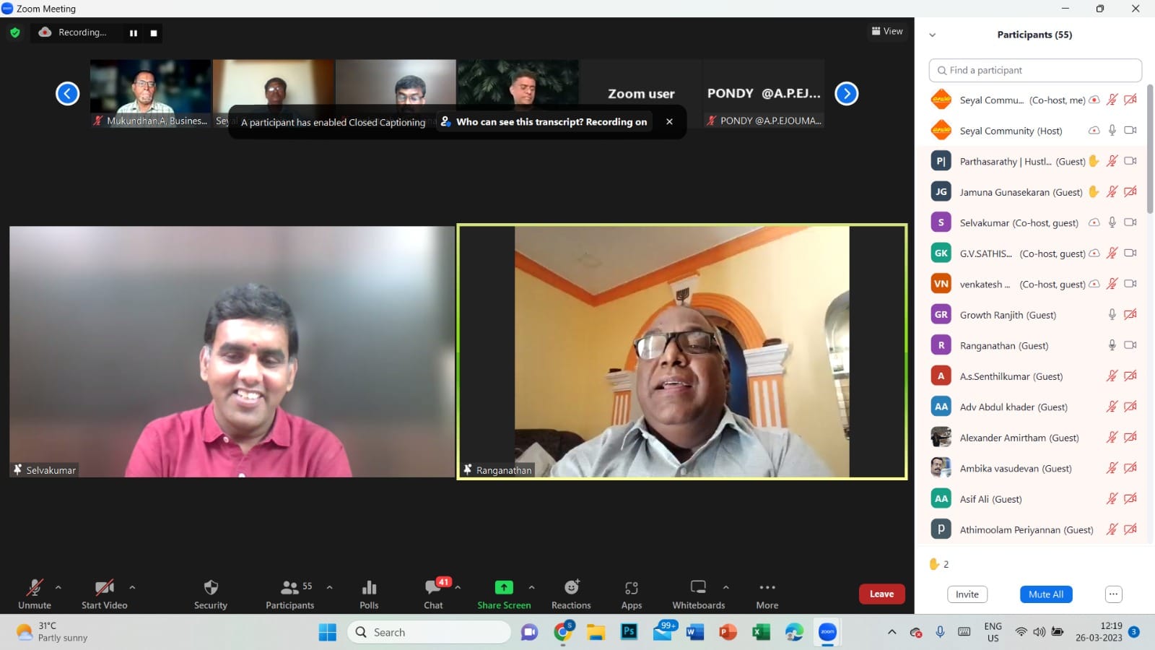
Task: Click the green encryption shield icon
Action: [x=15, y=32]
